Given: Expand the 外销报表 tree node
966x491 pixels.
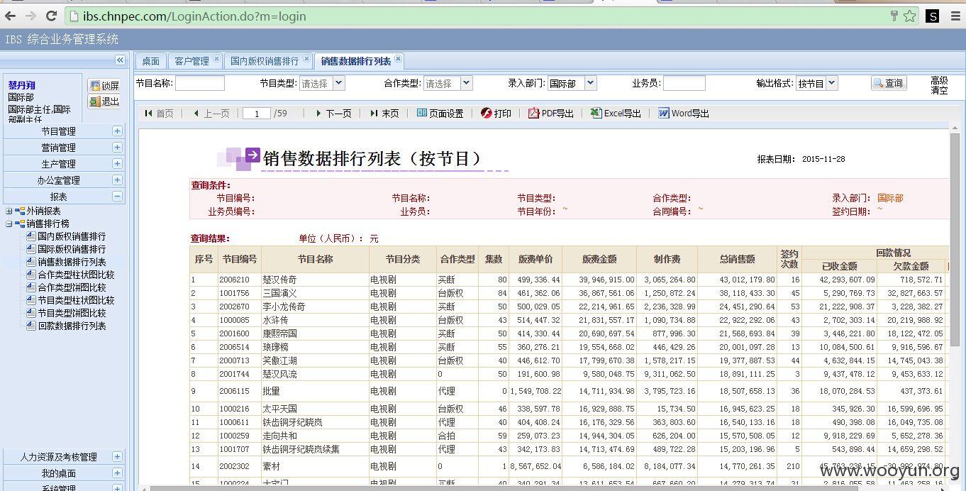Looking at the screenshot, I should (9, 211).
